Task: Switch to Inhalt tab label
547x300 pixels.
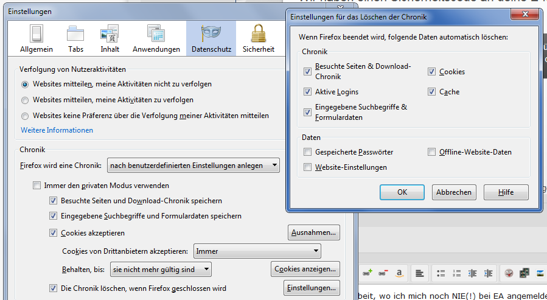Action: 110,49
